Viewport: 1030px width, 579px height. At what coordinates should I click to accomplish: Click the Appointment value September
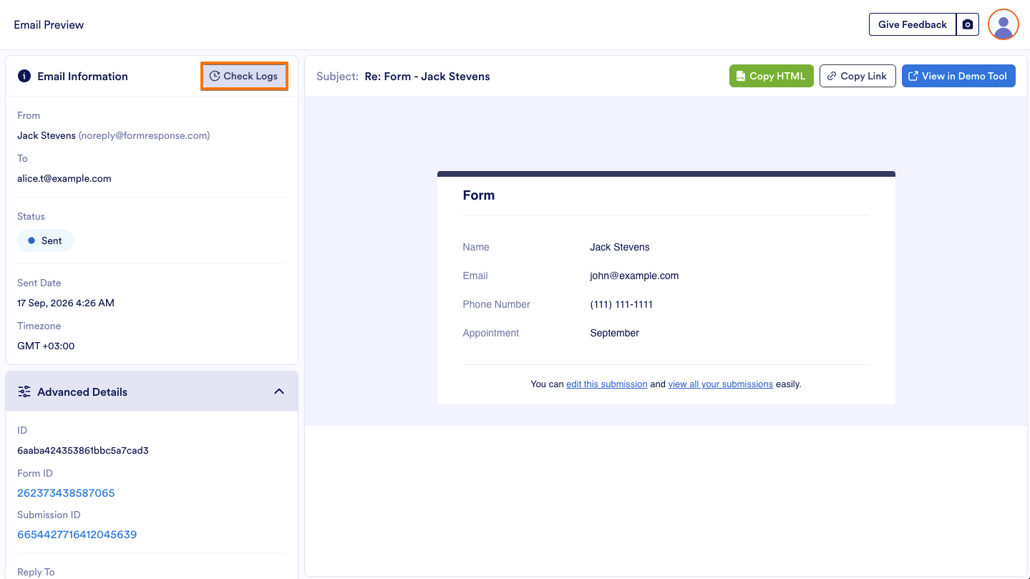[614, 333]
